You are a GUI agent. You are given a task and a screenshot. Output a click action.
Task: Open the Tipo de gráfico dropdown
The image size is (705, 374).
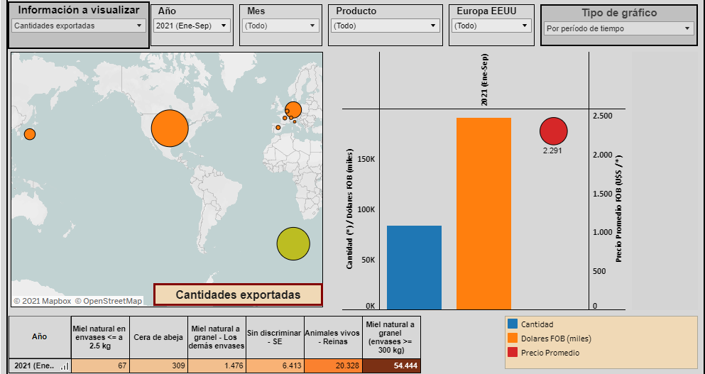pos(618,29)
